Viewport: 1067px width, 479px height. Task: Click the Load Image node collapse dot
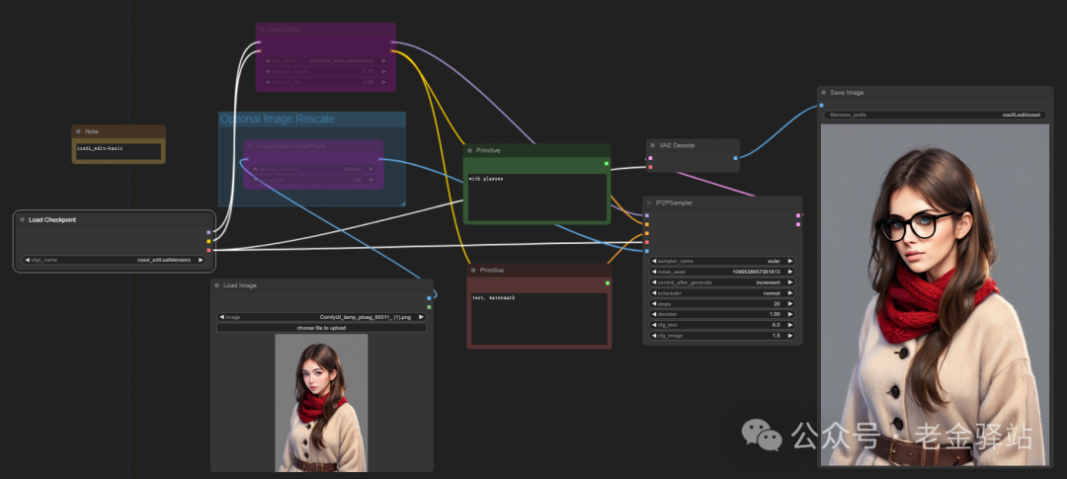[x=217, y=285]
